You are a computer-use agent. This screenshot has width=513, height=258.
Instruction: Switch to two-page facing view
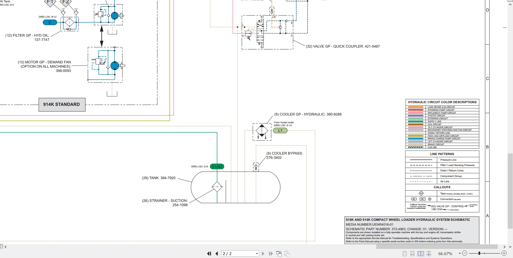[421, 253]
